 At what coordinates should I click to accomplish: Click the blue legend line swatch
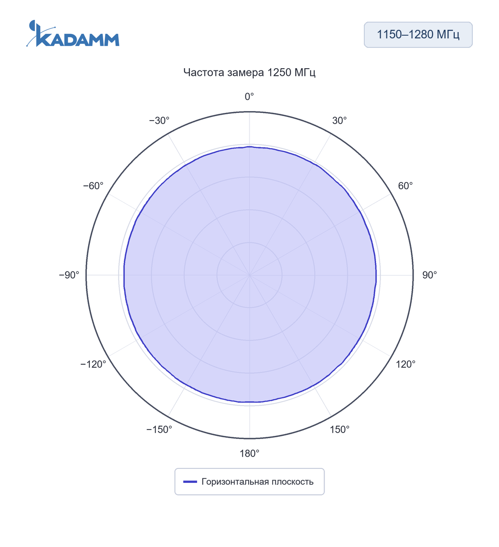click(190, 482)
